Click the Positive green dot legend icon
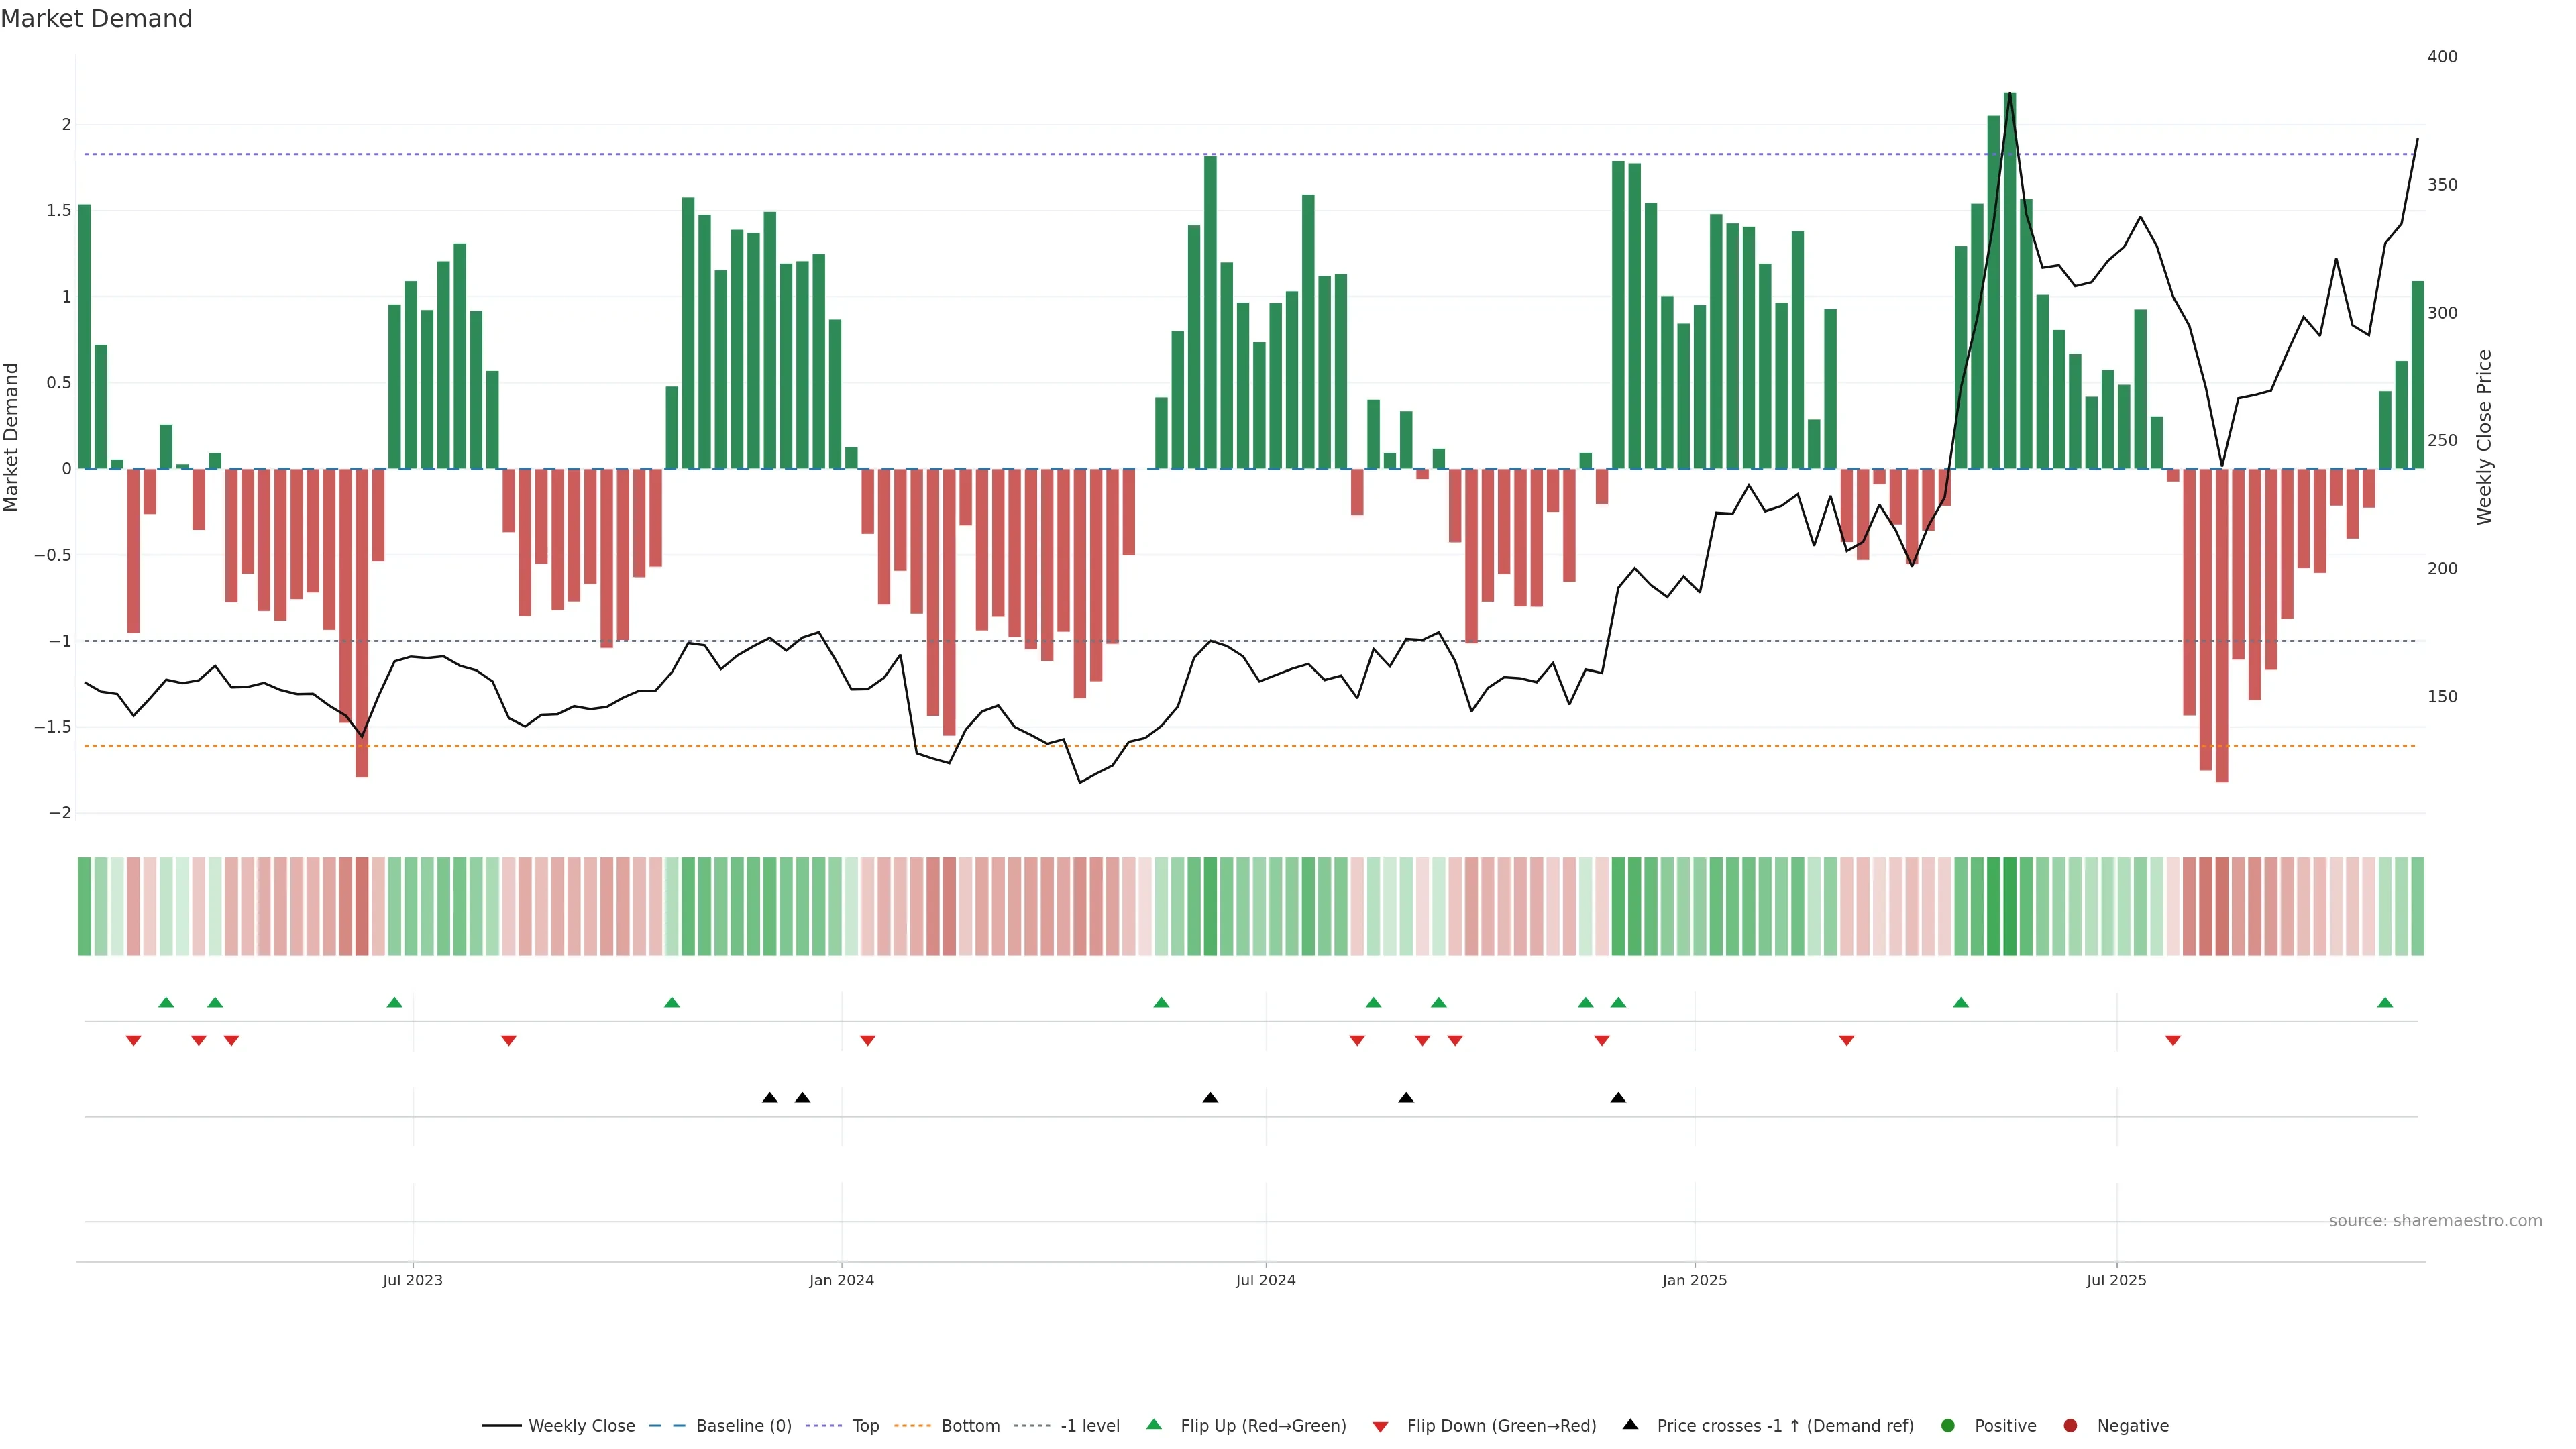 click(1947, 1426)
